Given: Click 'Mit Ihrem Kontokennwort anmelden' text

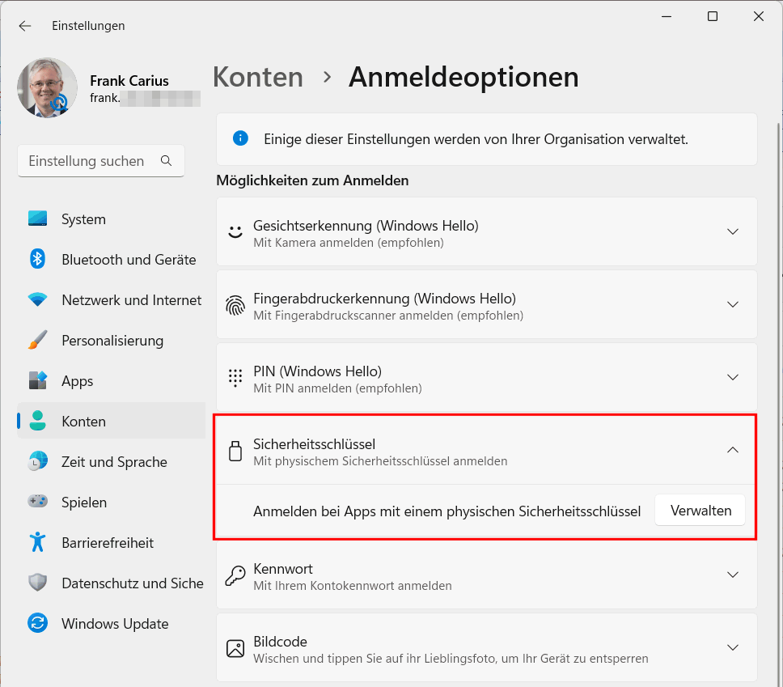Looking at the screenshot, I should tap(353, 586).
